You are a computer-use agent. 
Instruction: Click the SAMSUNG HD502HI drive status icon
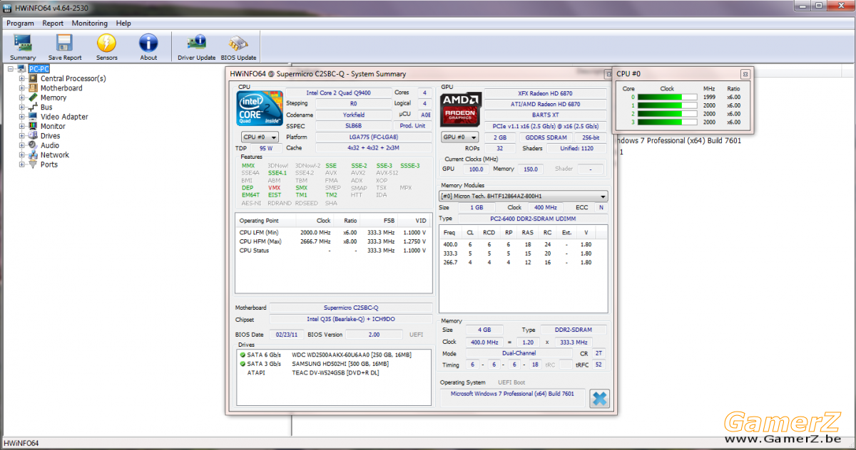[x=243, y=364]
